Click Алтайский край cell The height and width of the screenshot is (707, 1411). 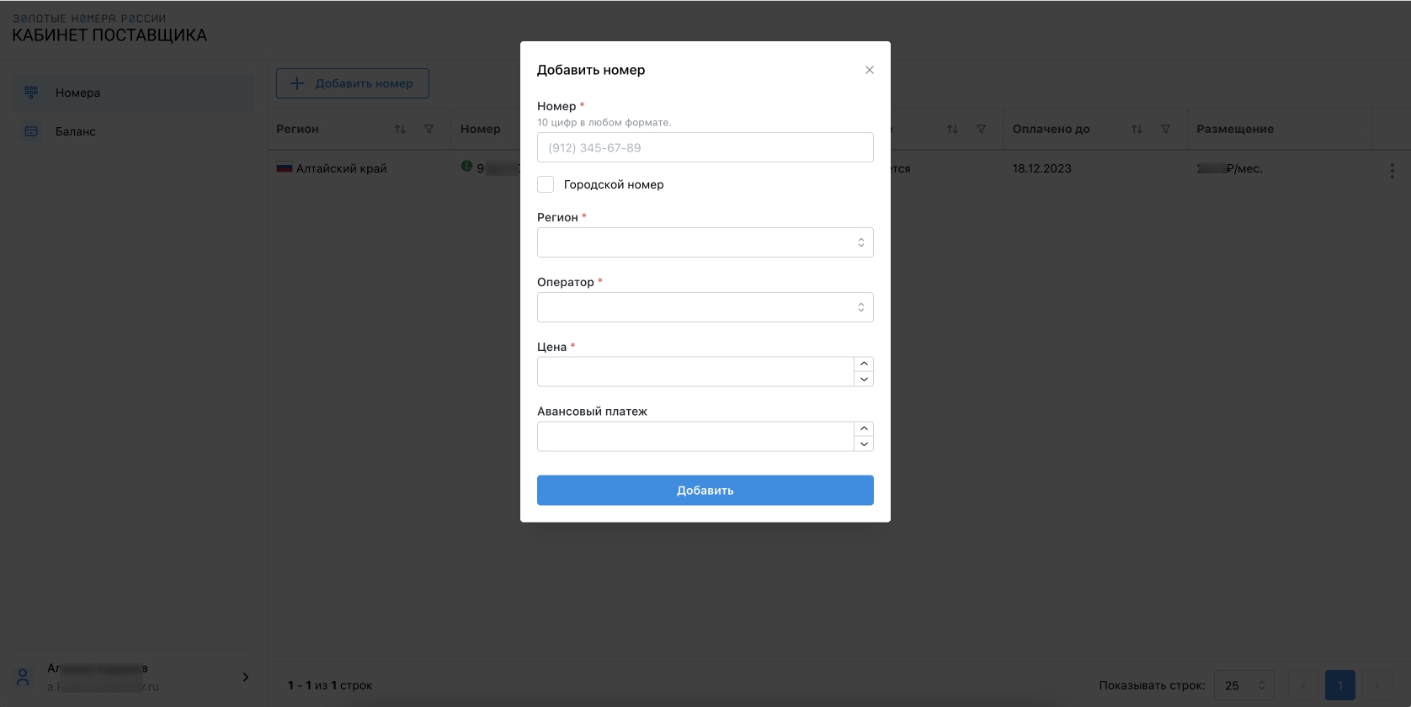[x=342, y=168]
